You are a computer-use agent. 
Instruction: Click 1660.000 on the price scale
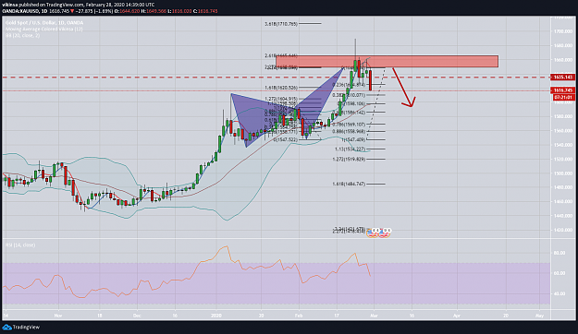click(x=564, y=60)
